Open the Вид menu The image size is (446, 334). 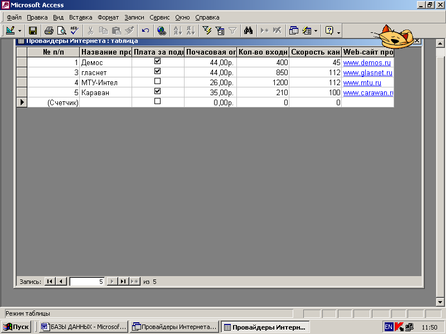(x=59, y=18)
